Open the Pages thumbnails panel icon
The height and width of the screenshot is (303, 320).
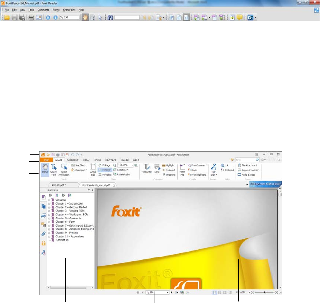pyautogui.click(x=44, y=207)
